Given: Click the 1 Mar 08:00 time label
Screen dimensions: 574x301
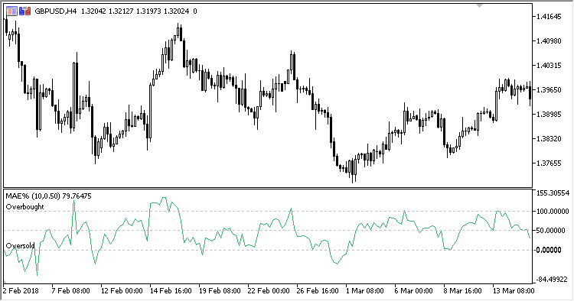Looking at the screenshot, I should (x=365, y=291).
